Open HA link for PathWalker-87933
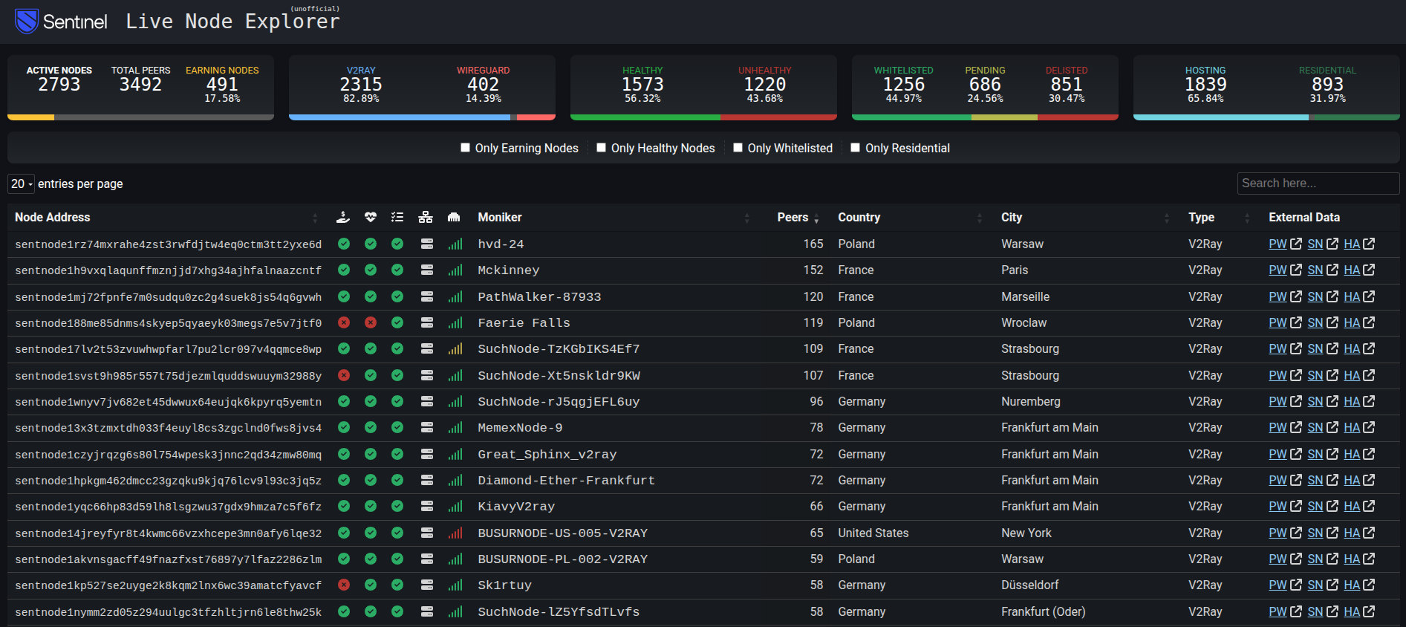Screen dimensions: 1406x627 [x=1352, y=296]
